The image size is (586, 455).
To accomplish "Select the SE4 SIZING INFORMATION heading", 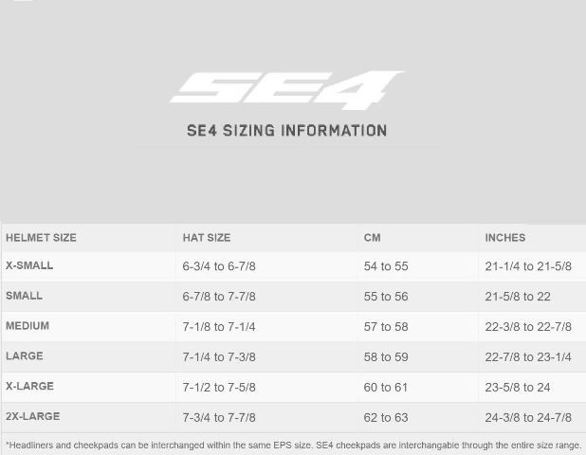I will [x=287, y=131].
